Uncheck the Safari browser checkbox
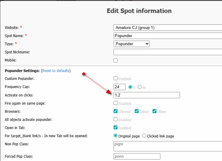This screenshot has width=222, height=161. (137, 111)
